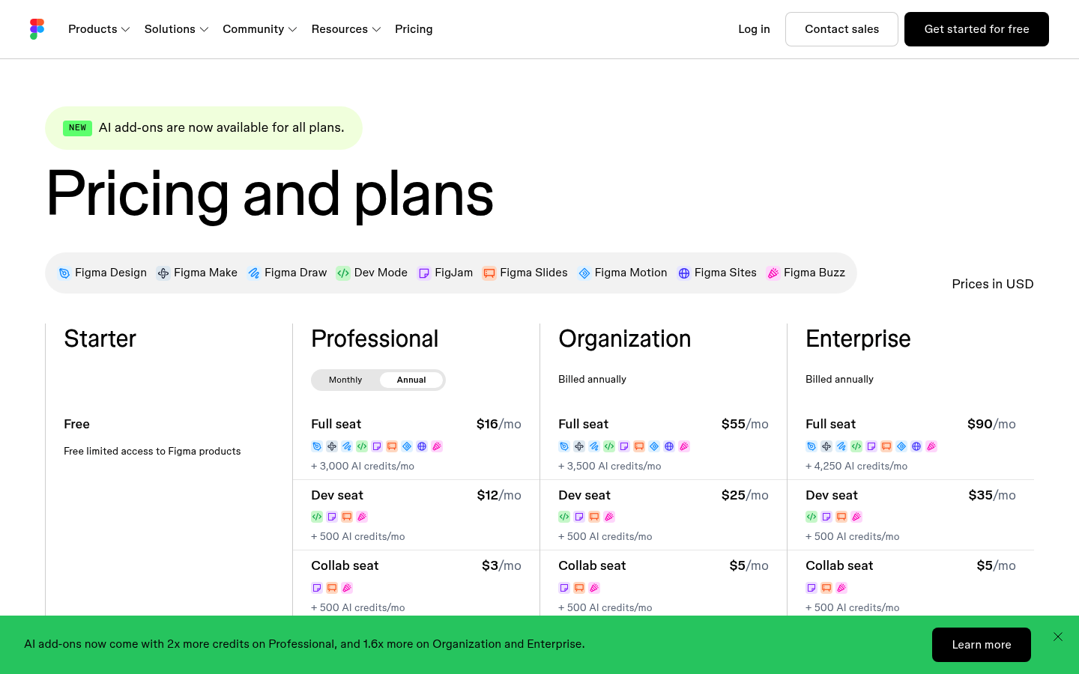The width and height of the screenshot is (1079, 674).
Task: Click Figma Motion icon under Organization Full seat
Action: (654, 446)
